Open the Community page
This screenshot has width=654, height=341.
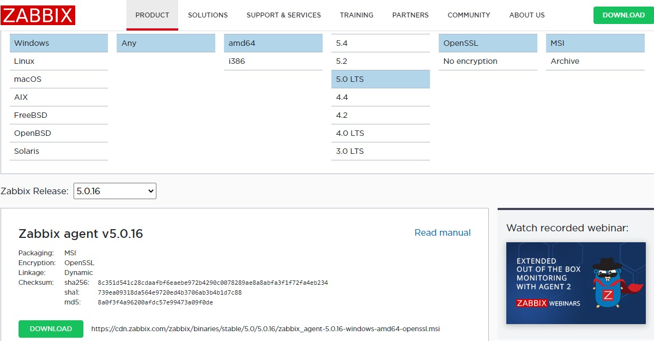[469, 15]
